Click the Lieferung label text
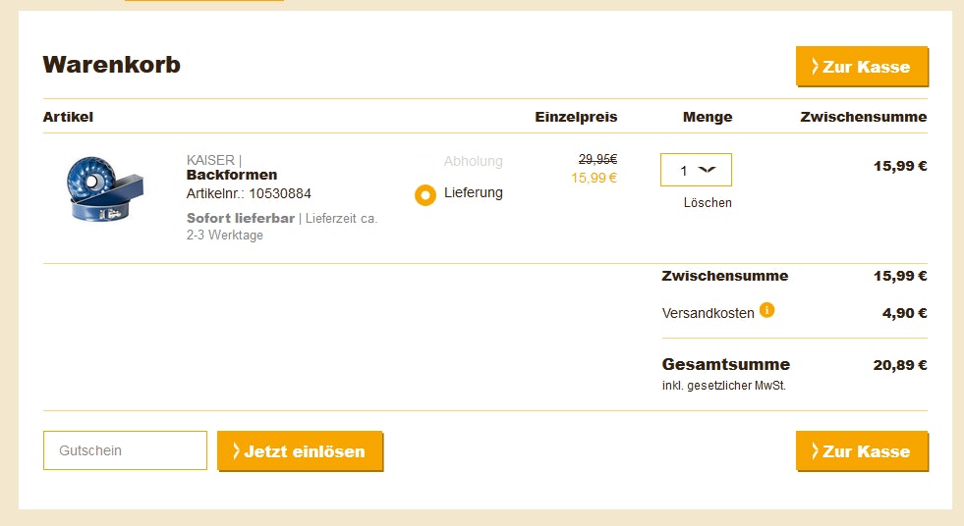This screenshot has height=526, width=964. 474,192
